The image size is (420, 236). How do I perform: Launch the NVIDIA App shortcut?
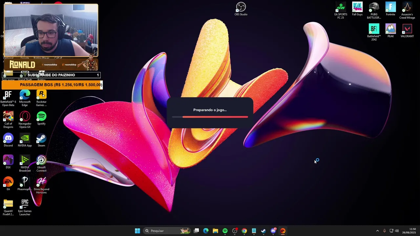point(25,140)
